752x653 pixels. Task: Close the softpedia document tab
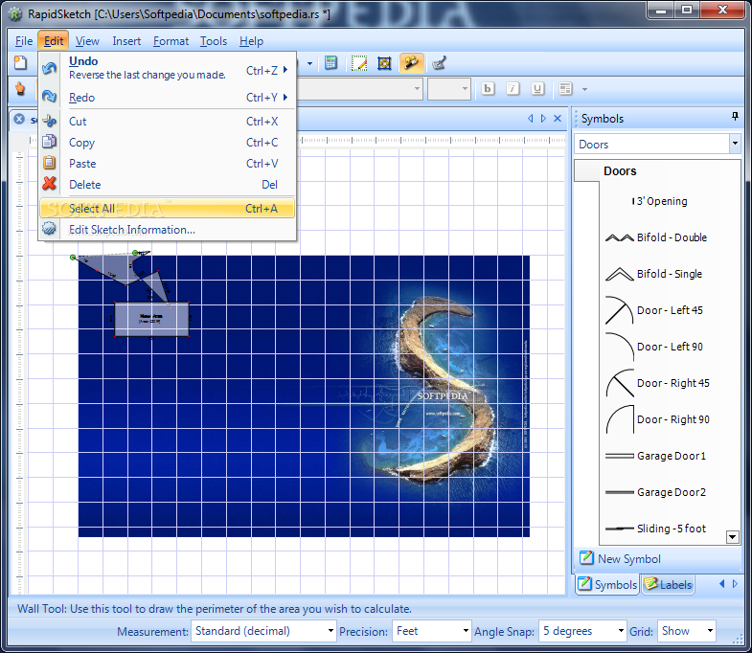click(19, 119)
